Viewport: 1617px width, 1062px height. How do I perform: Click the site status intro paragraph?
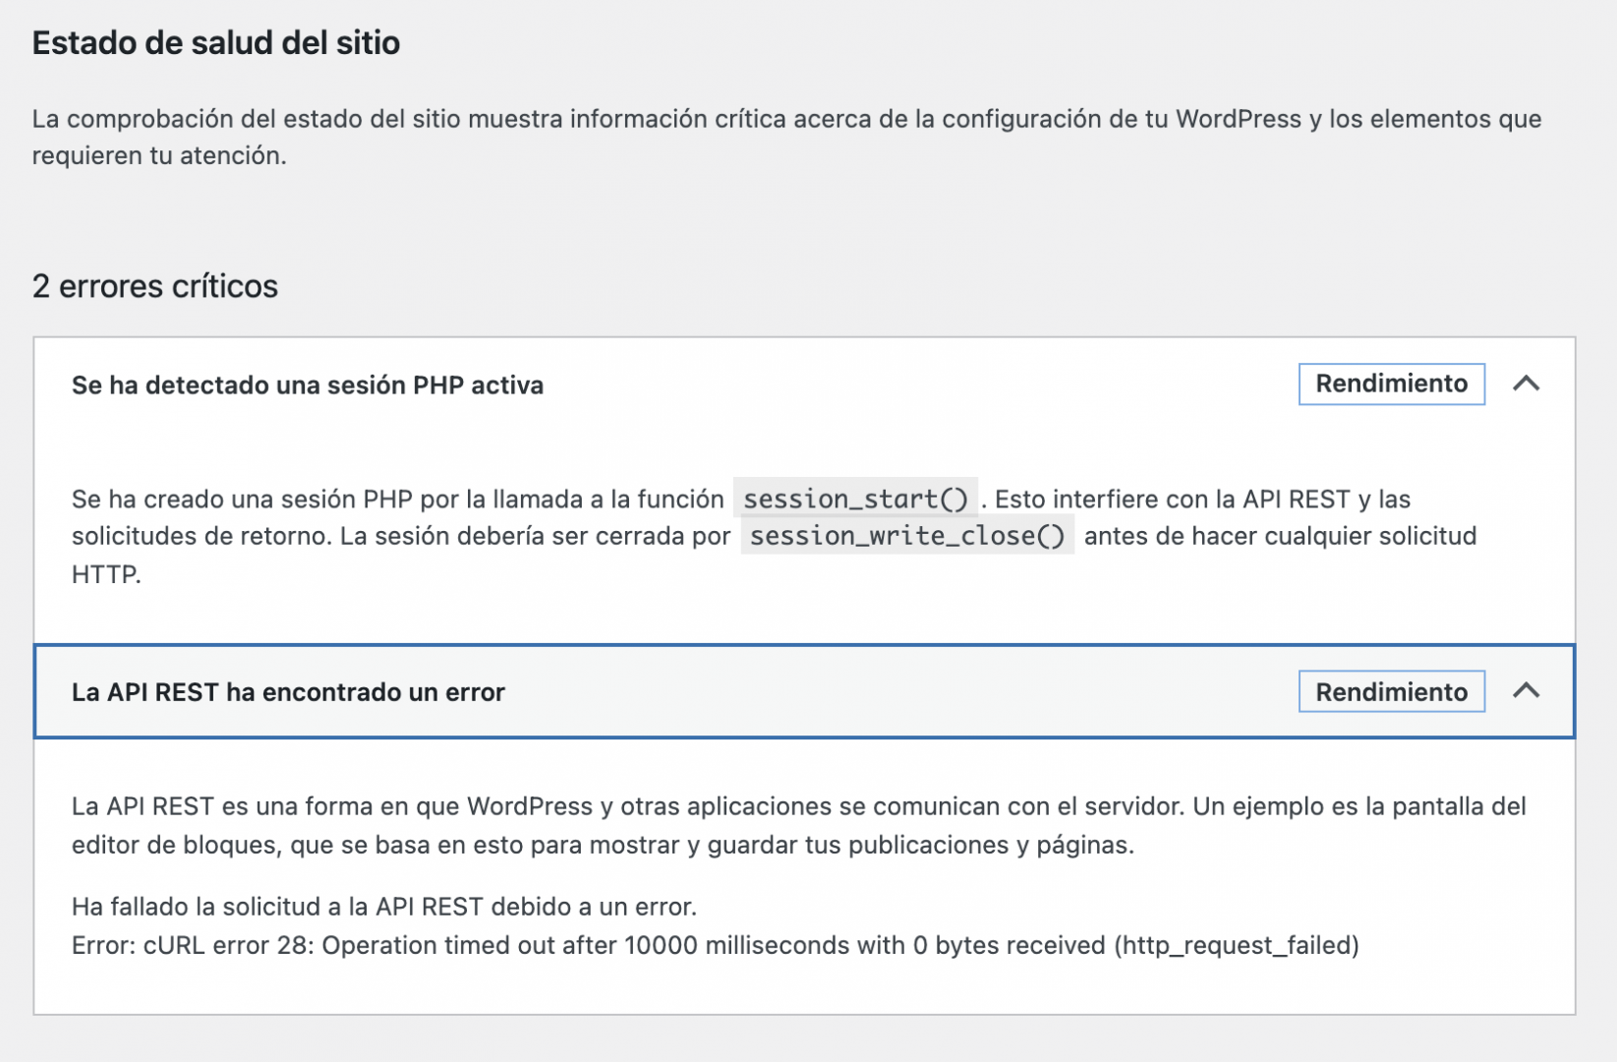(786, 137)
